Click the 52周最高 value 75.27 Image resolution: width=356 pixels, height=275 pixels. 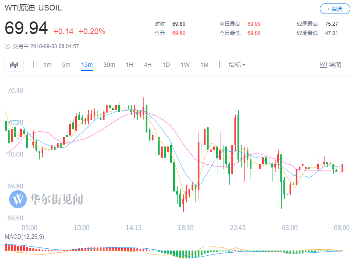[x=332, y=24]
